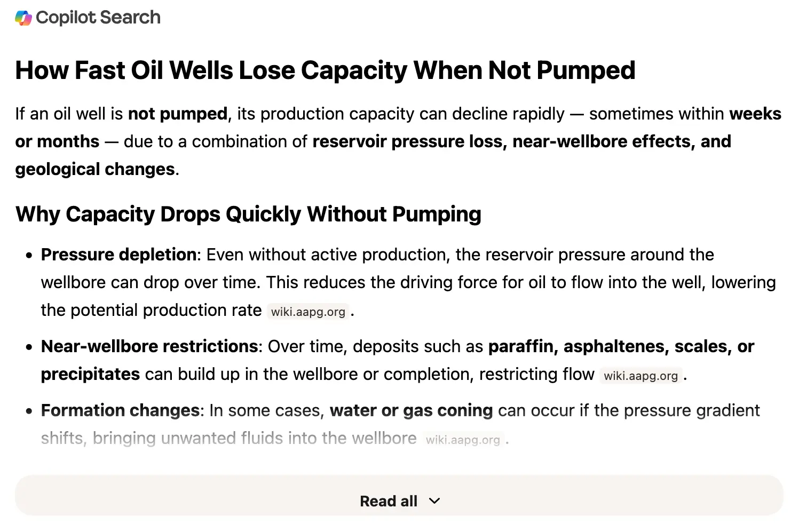Click the bullet marker beside 'Near-wellbore restrictions'

point(29,347)
